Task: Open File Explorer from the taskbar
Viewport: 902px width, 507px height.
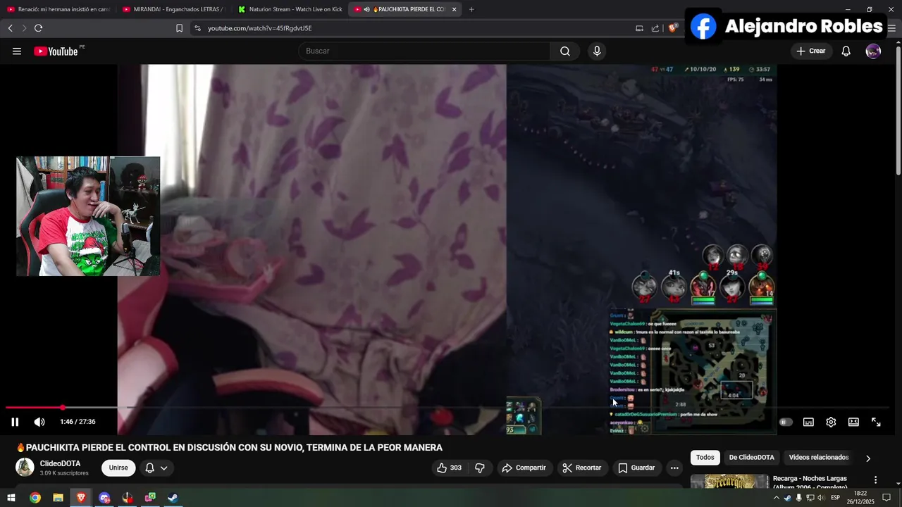Action: (58, 498)
